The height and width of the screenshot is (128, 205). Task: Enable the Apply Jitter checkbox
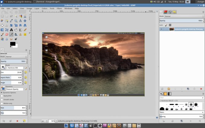(2, 96)
